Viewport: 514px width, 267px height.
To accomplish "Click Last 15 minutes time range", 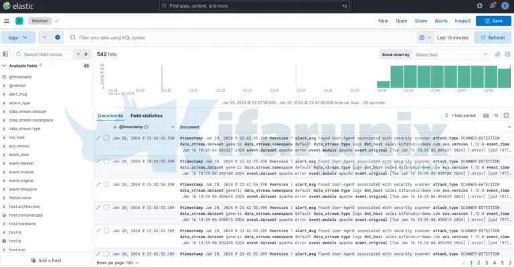I will pyautogui.click(x=452, y=37).
